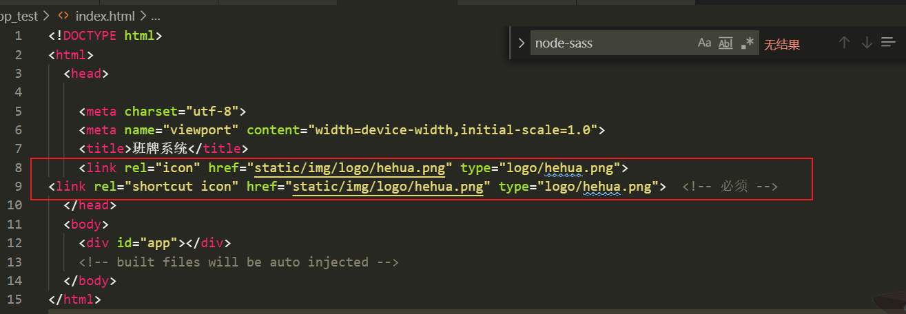
Task: Click the breadcrumb ellipsis symbol item
Action: 155,15
